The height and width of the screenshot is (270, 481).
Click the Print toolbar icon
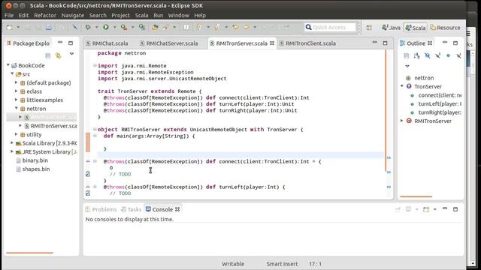48,28
